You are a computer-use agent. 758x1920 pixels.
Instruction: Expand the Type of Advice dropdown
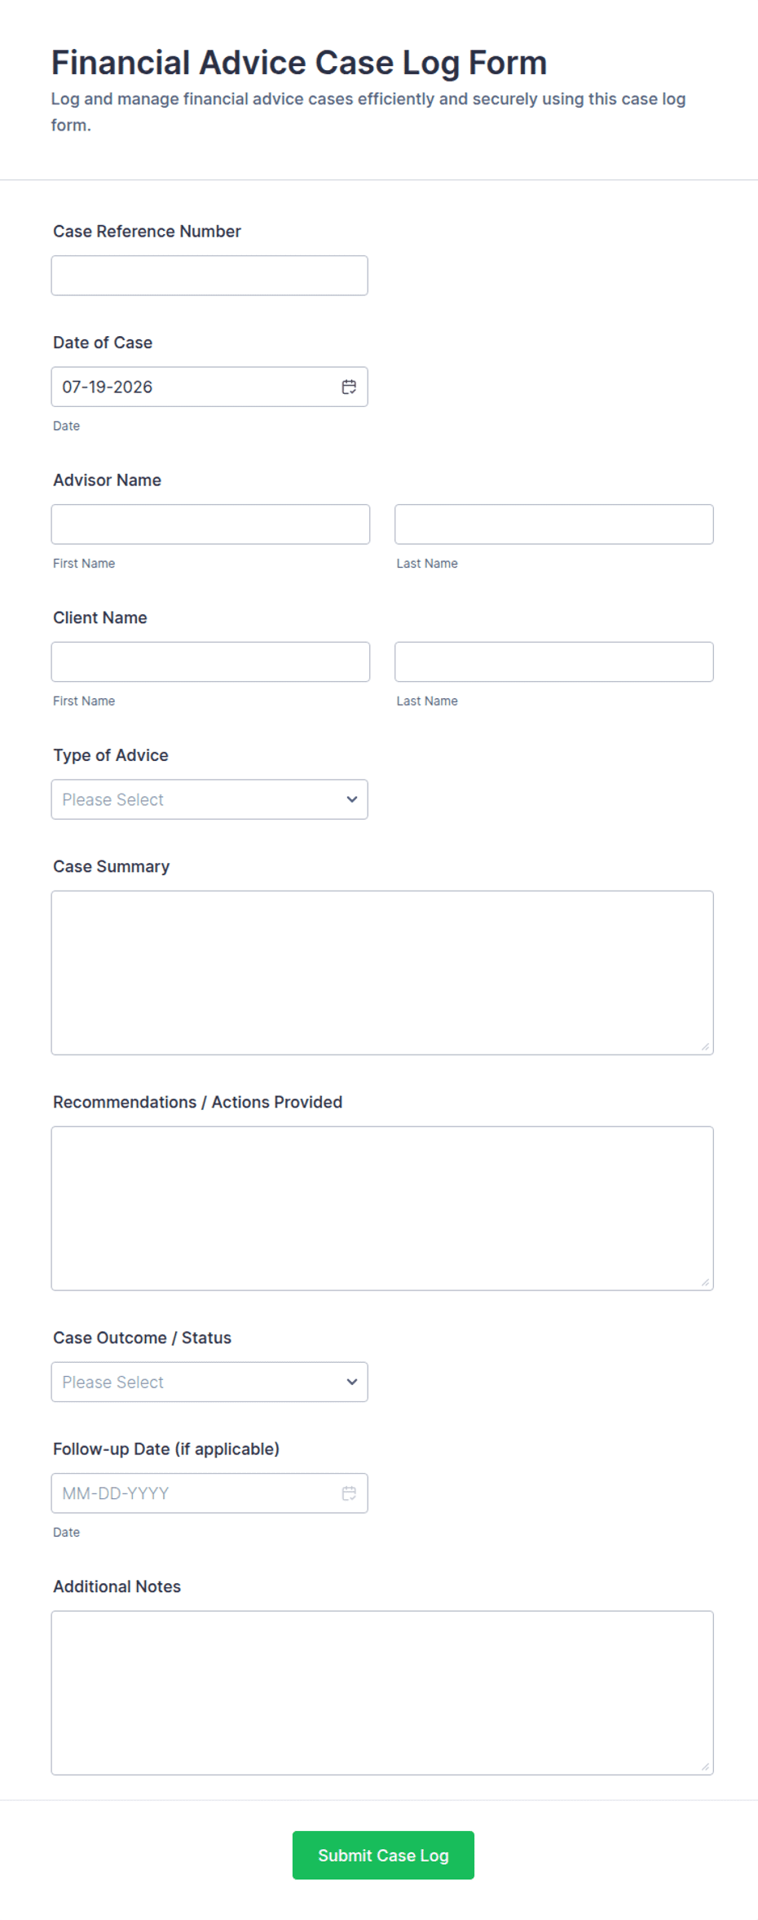click(x=209, y=799)
